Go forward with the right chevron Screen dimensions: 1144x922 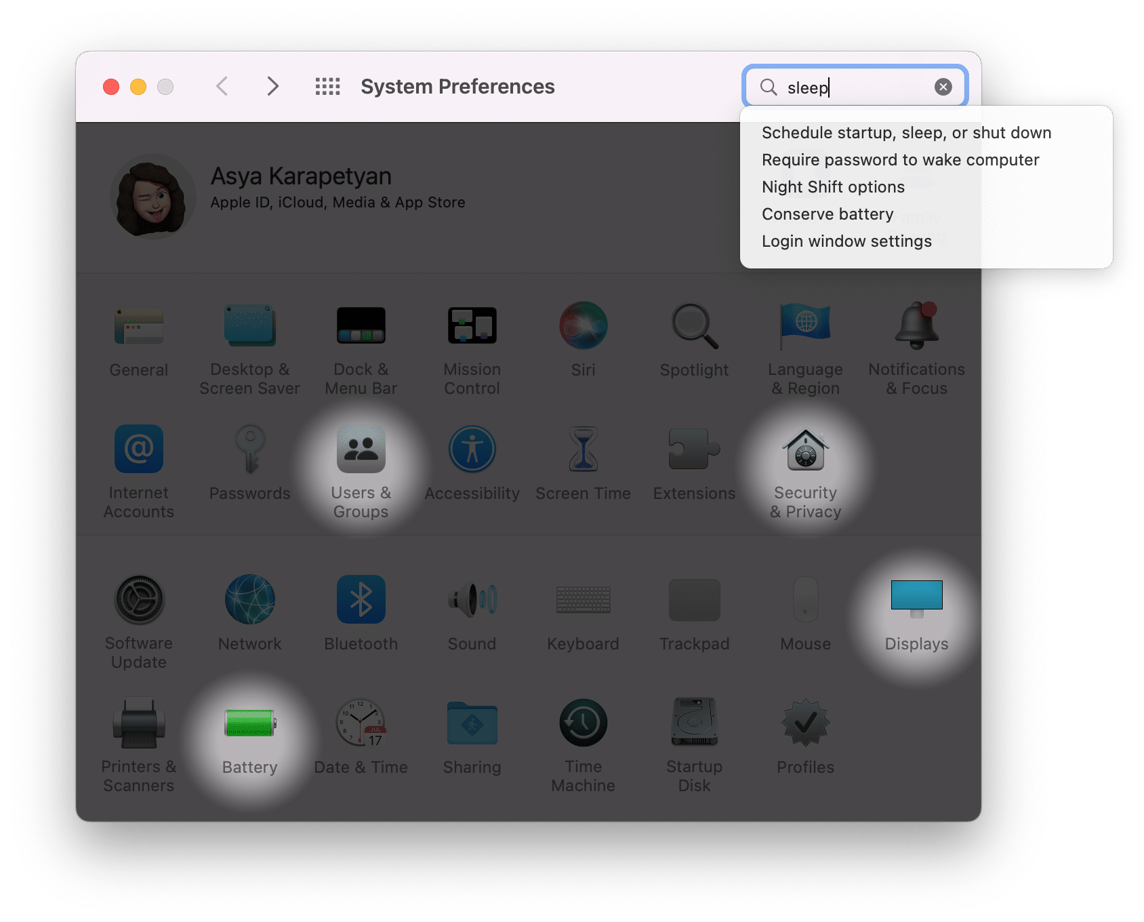[272, 86]
